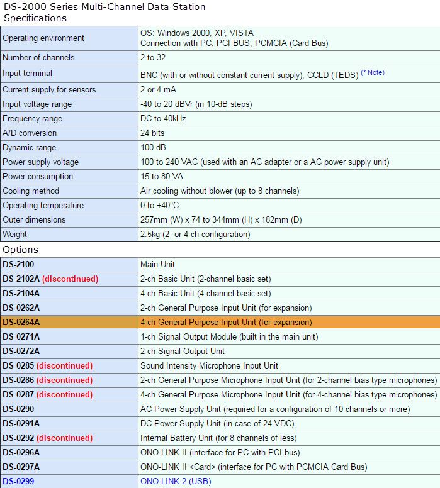Click '-40 to 20 dBVr (in 10-dB steps)'
Screen dimensions: 440x488
[196, 104]
